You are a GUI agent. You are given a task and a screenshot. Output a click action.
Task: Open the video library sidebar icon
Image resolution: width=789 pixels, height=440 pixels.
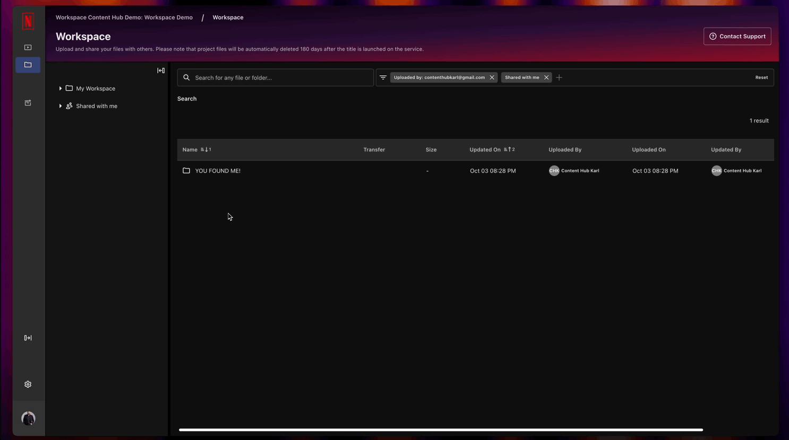tap(28, 47)
